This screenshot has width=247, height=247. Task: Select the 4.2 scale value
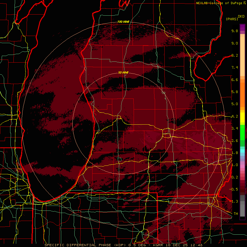(x=235, y=116)
